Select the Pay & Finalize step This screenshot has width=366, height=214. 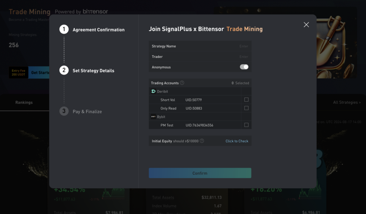pos(87,112)
